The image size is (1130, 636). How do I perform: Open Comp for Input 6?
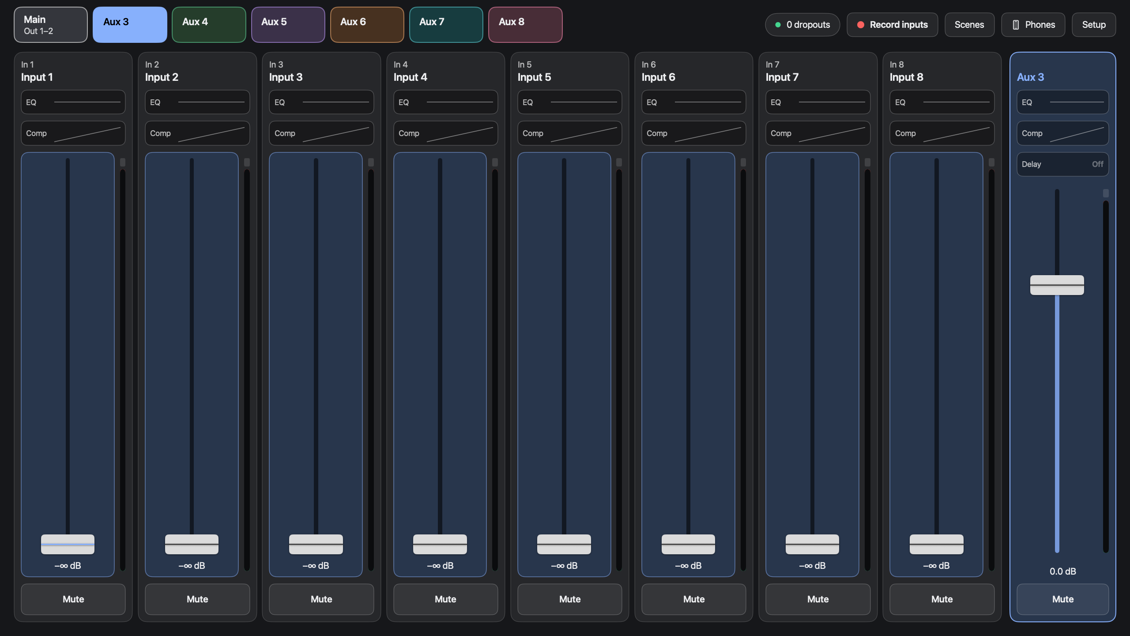694,133
